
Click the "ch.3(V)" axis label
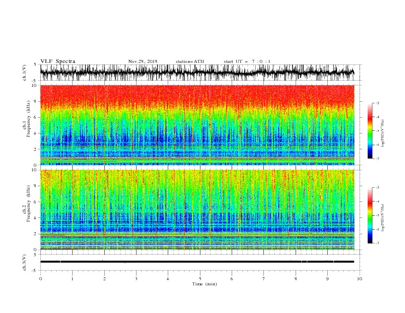25,262
